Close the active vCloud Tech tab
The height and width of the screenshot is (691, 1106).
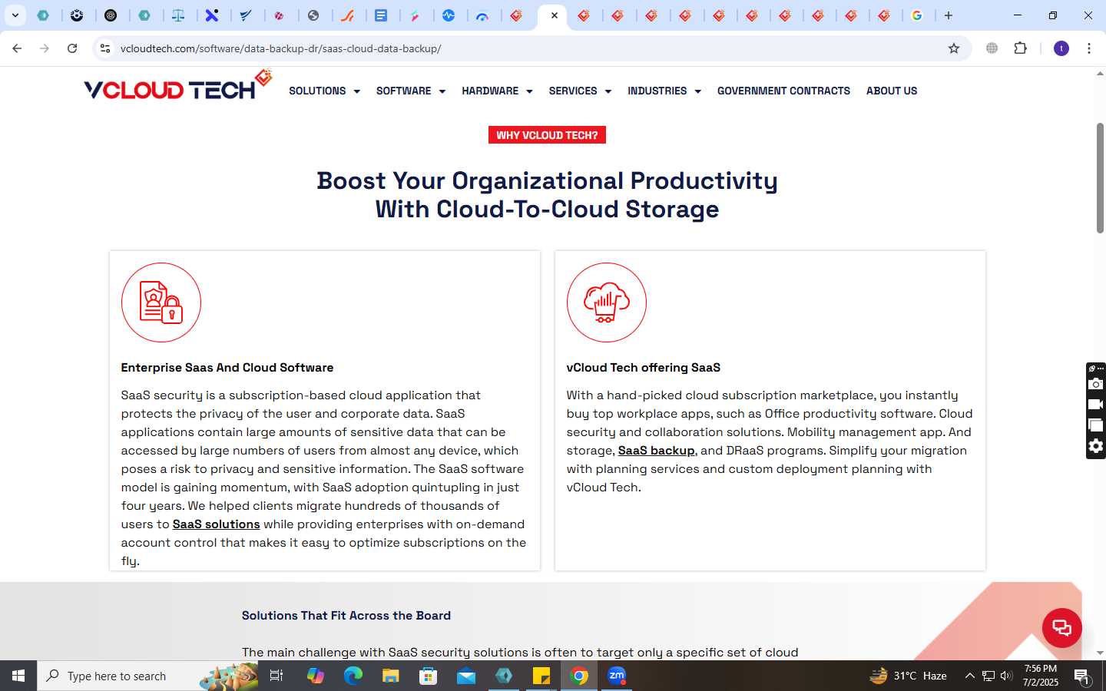pos(554,15)
